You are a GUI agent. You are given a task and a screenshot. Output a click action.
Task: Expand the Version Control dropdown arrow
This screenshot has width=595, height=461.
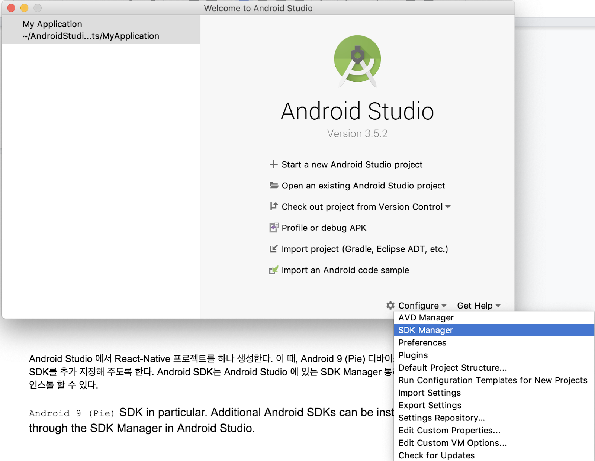click(x=448, y=207)
